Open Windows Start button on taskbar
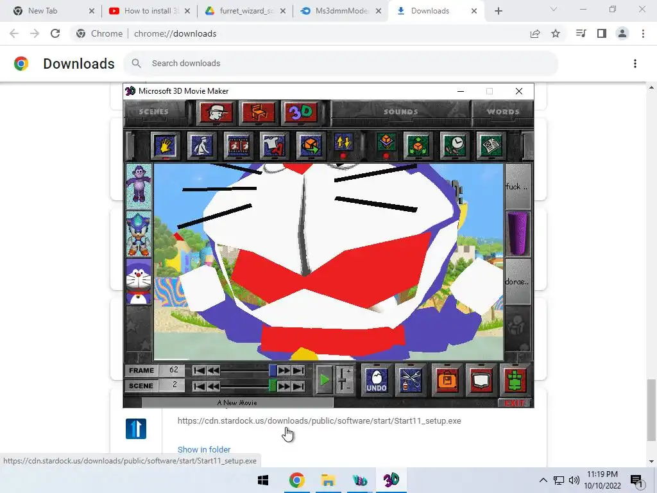This screenshot has width=657, height=493. (x=262, y=480)
